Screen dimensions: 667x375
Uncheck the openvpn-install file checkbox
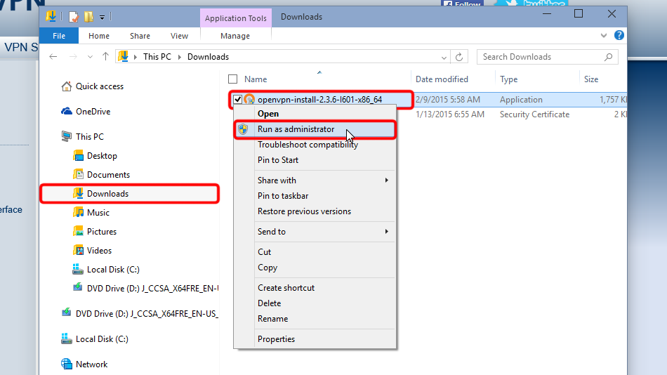coord(238,100)
